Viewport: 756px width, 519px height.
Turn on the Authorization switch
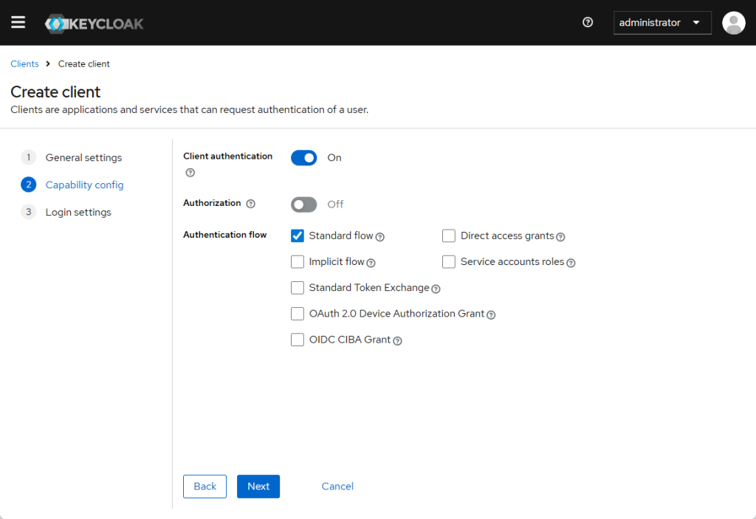tap(303, 204)
